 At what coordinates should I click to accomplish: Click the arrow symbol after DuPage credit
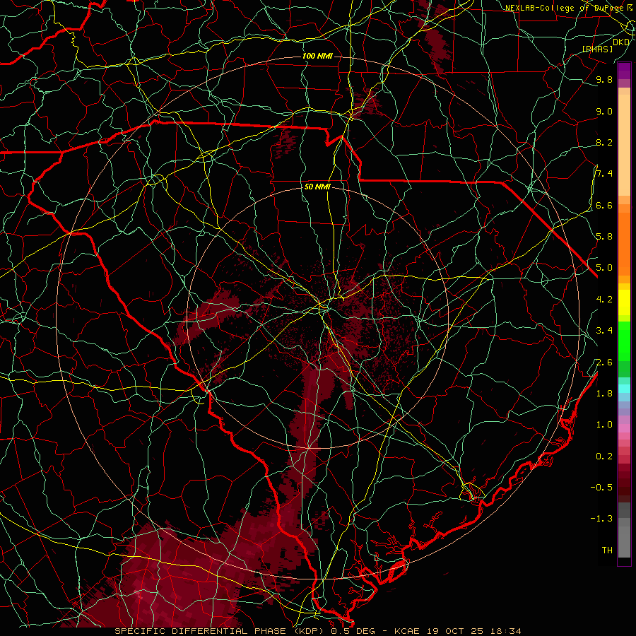pyautogui.click(x=630, y=8)
